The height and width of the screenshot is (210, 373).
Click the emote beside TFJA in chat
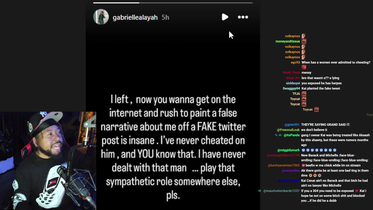(304, 94)
